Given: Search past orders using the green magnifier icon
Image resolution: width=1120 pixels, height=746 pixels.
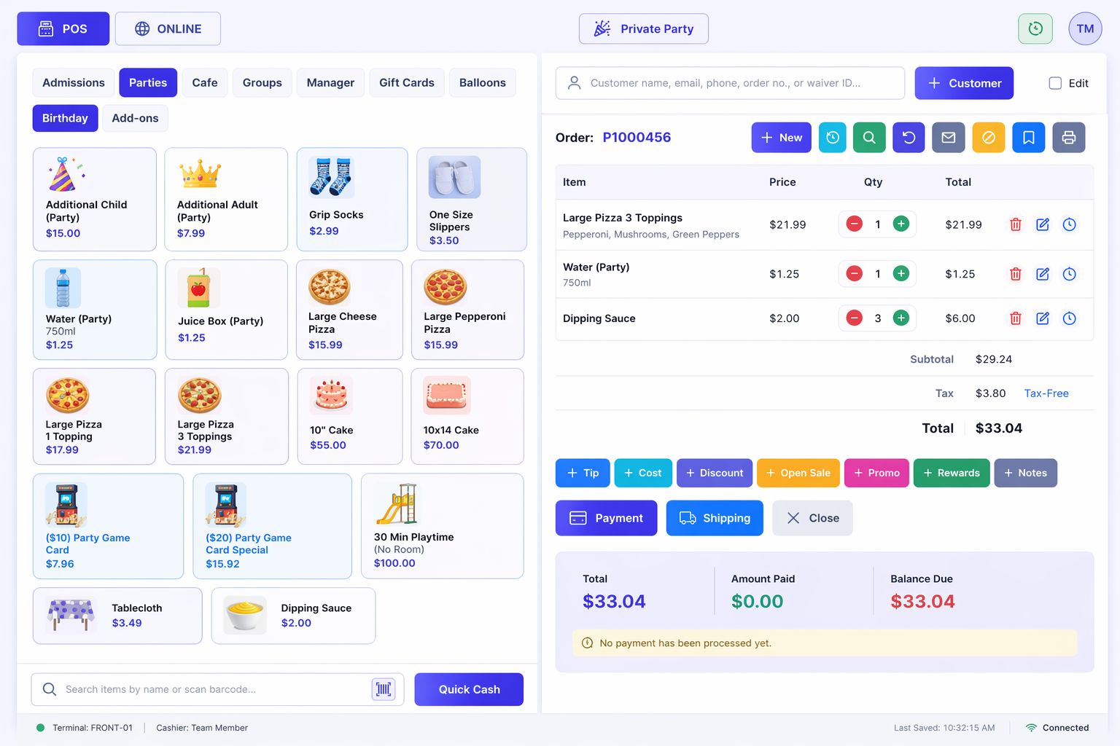Looking at the screenshot, I should [x=868, y=137].
